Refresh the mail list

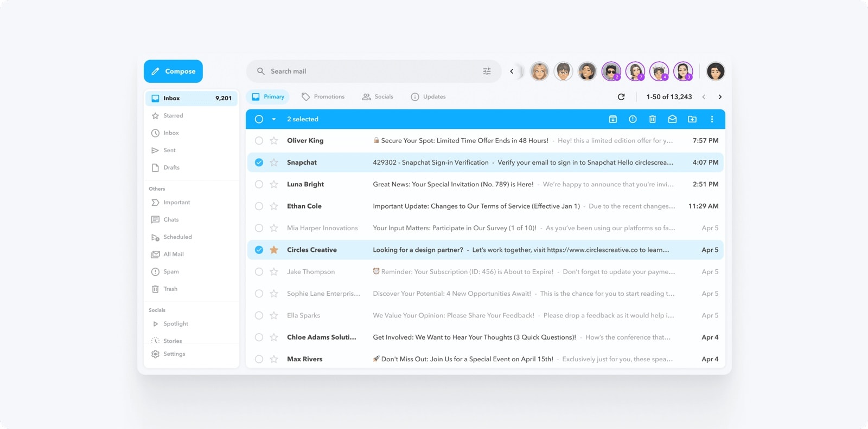(621, 97)
